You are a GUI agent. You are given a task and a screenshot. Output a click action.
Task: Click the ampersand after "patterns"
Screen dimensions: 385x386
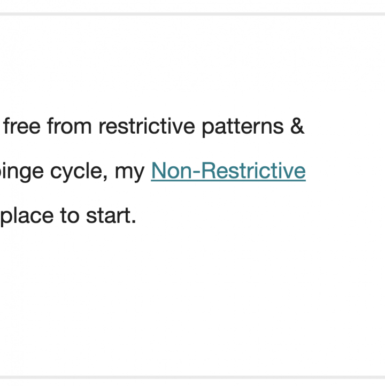point(297,126)
